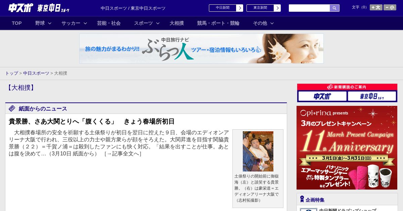403x211 pixels.
Task: Expand the 野球 dropdown chevron
Action: (50, 23)
